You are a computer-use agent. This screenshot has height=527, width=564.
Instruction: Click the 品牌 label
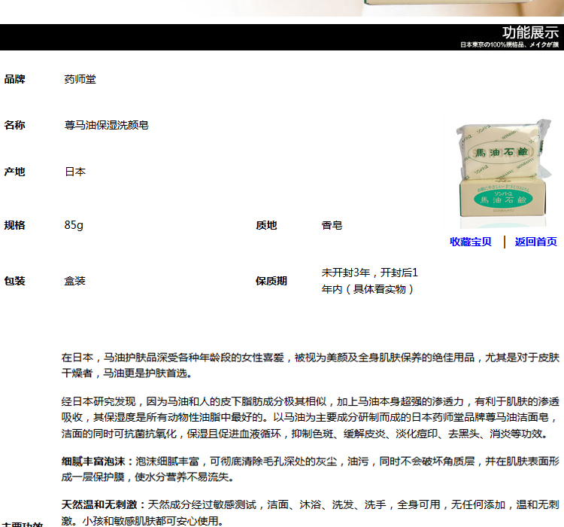(x=14, y=79)
